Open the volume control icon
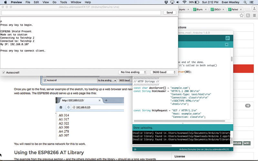Viewport: 258px width, 161px height. pos(178,2)
